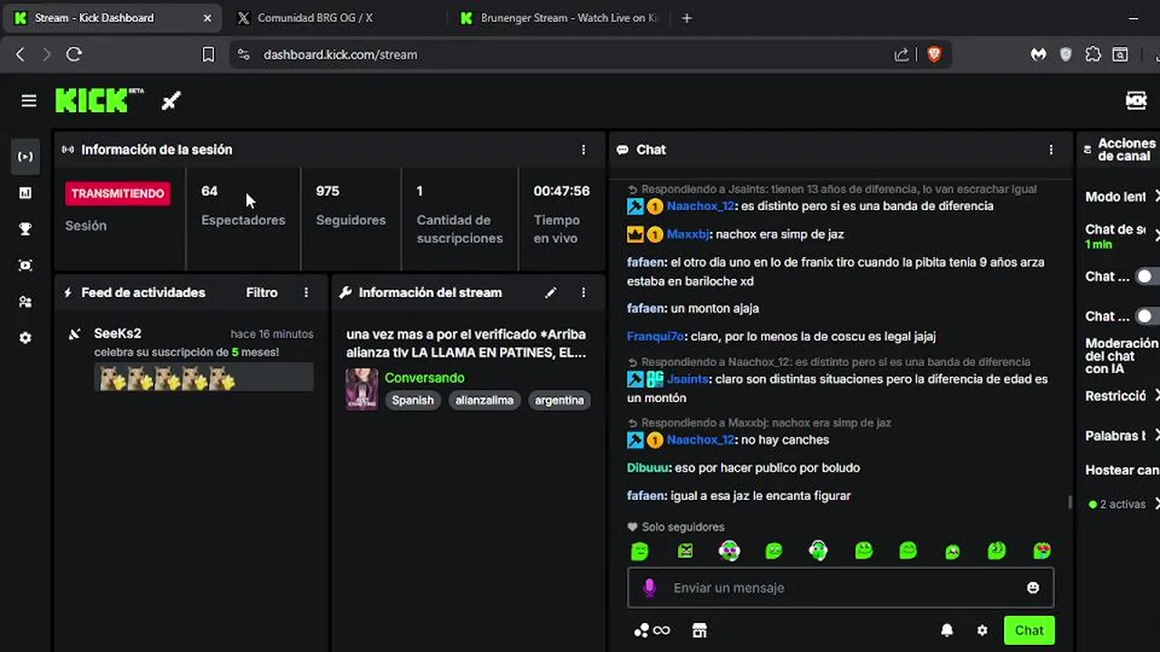Click the Conversando category label
Image resolution: width=1160 pixels, height=652 pixels.
[424, 378]
